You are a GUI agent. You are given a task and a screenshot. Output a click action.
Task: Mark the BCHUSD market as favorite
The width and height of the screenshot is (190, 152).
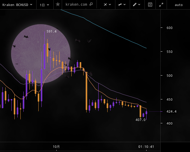(58, 4)
